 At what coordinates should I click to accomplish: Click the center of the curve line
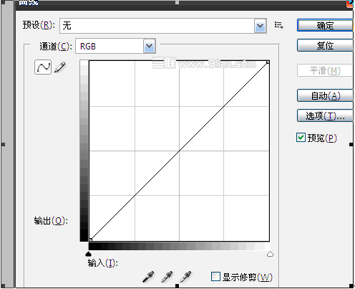[x=179, y=151]
